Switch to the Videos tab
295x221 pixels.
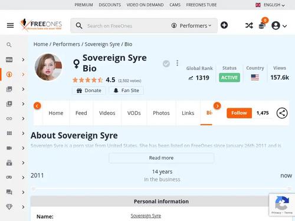(x=107, y=113)
